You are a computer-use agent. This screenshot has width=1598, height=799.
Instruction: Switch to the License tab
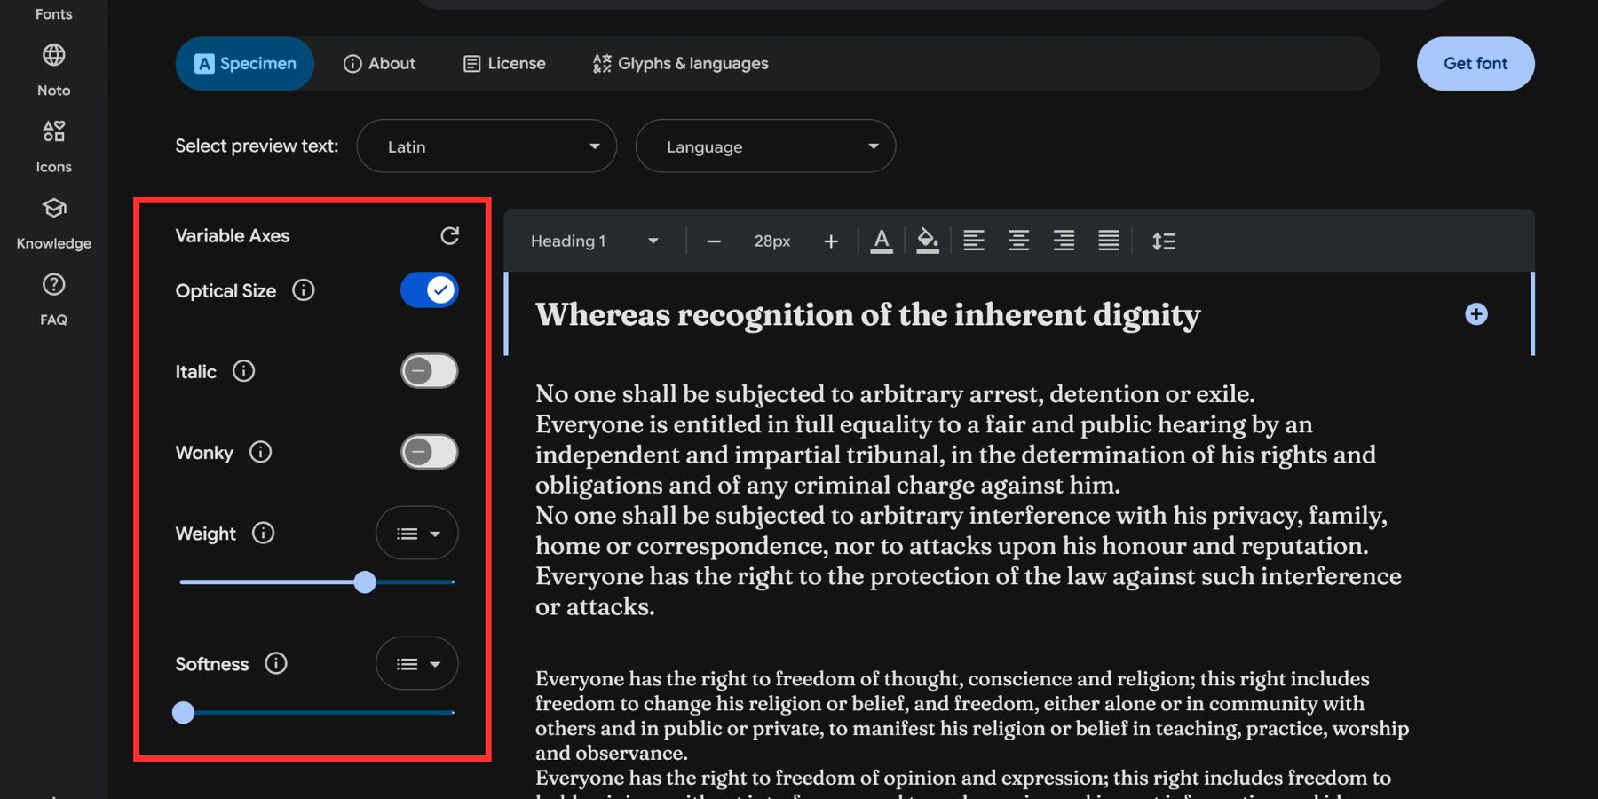coord(504,64)
